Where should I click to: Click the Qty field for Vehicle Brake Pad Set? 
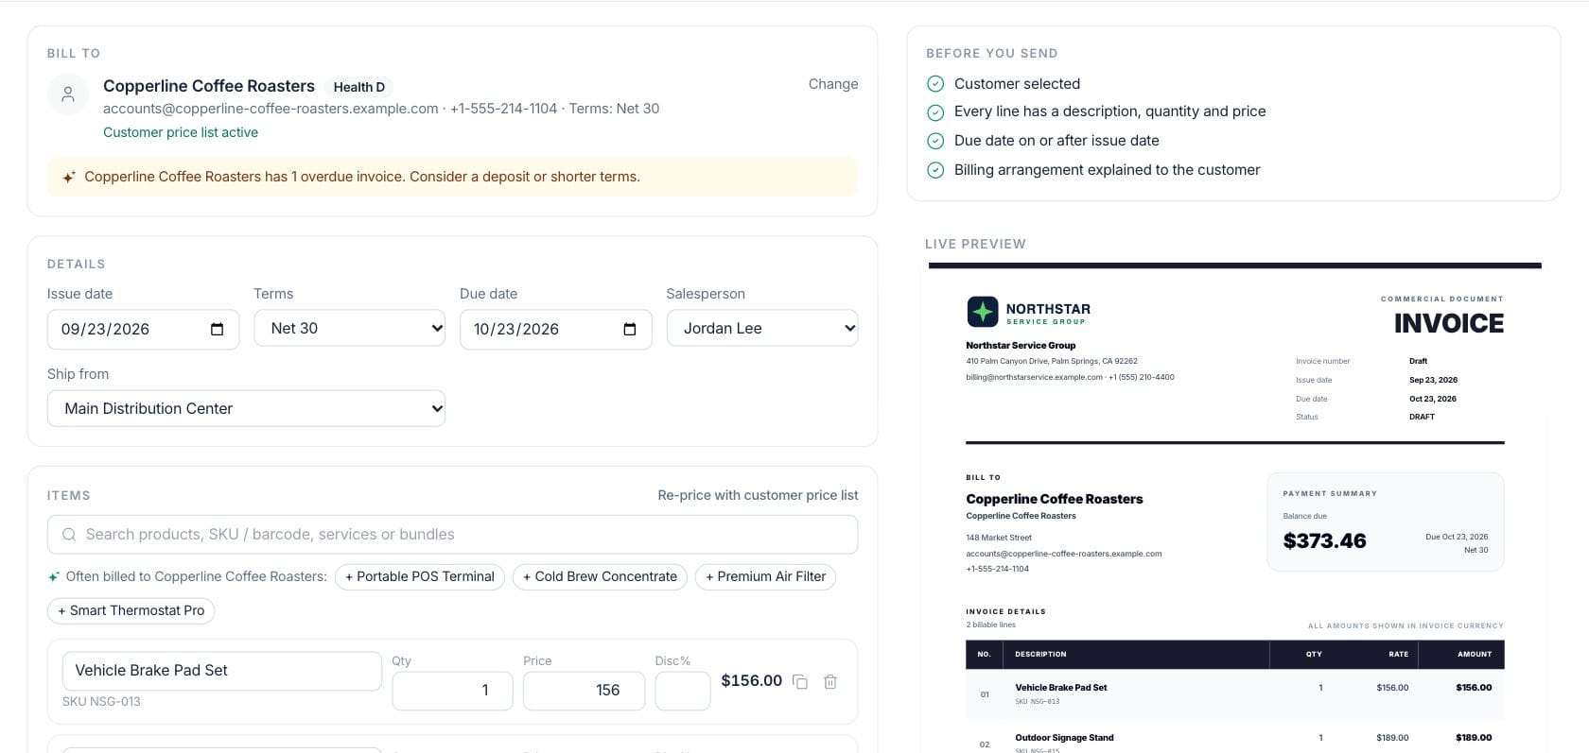click(452, 691)
